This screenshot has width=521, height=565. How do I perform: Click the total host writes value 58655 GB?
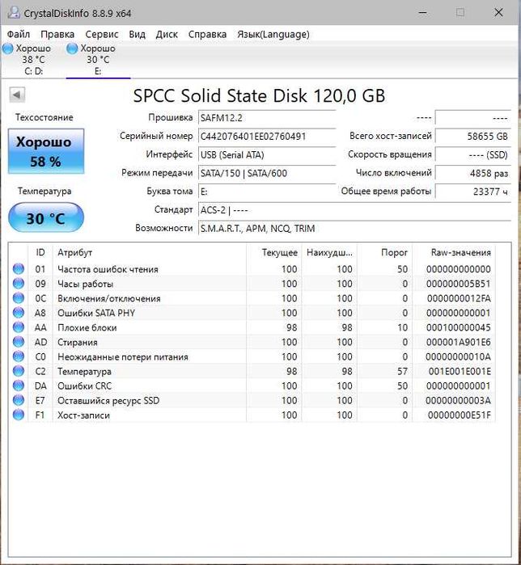473,137
